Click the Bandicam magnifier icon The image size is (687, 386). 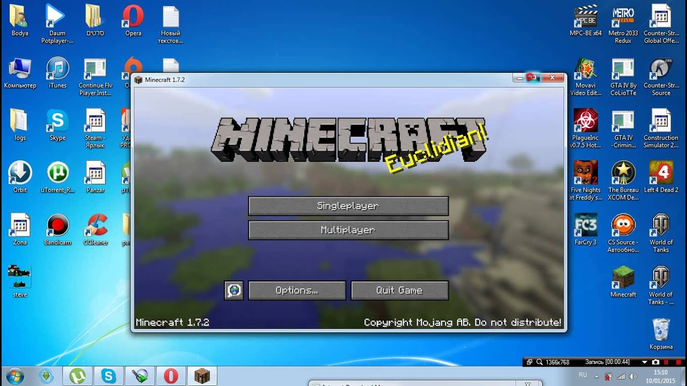tap(539, 362)
